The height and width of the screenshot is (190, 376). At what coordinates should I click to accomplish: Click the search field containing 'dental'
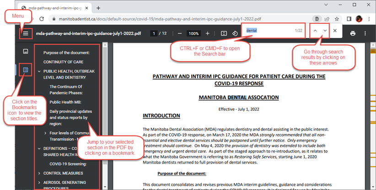pyautogui.click(x=269, y=31)
